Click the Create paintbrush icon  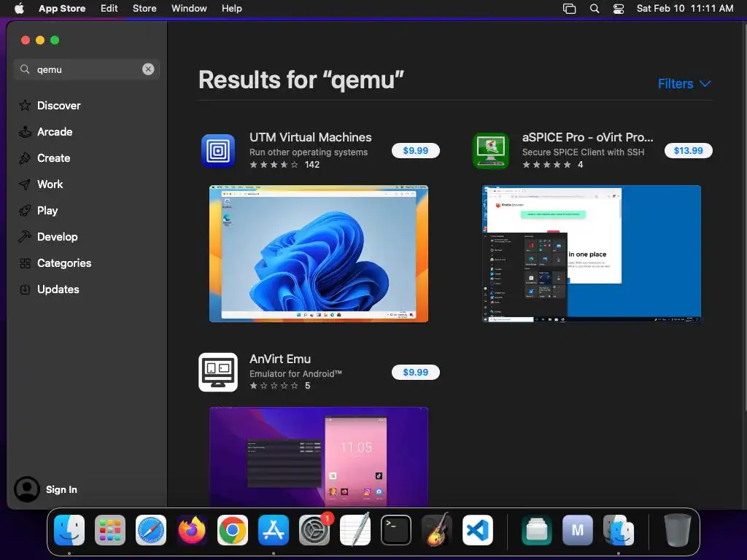[25, 158]
